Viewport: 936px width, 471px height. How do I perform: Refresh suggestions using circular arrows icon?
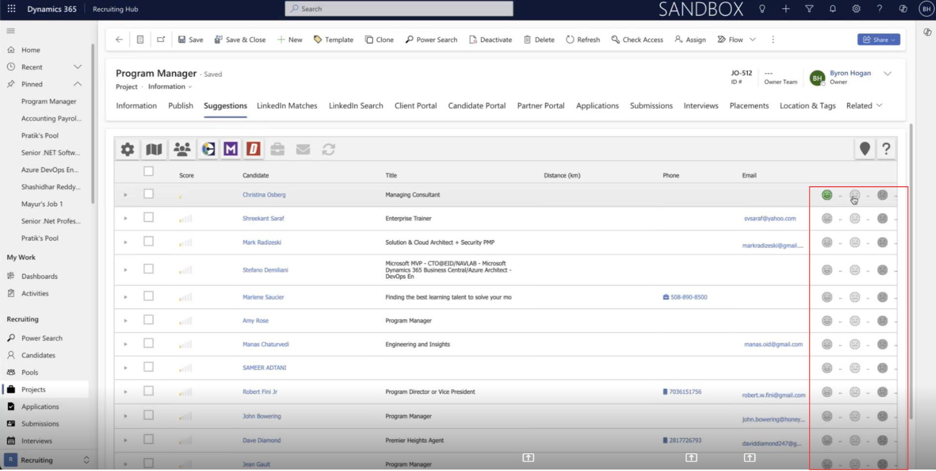(329, 149)
